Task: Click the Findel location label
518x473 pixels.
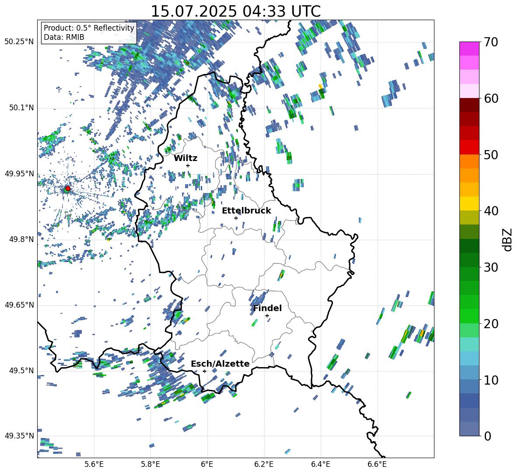Action: (x=267, y=308)
